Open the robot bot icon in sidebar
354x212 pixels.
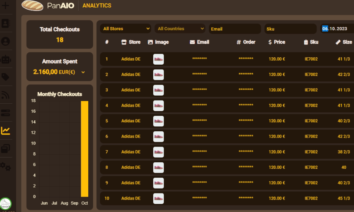(x=6, y=59)
